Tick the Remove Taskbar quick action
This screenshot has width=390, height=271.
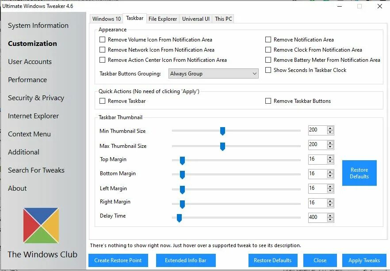(x=102, y=101)
